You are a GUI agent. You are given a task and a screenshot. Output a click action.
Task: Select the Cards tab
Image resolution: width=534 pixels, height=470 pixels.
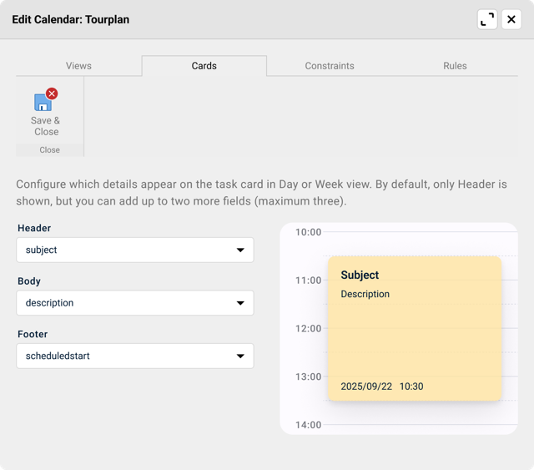coord(204,66)
